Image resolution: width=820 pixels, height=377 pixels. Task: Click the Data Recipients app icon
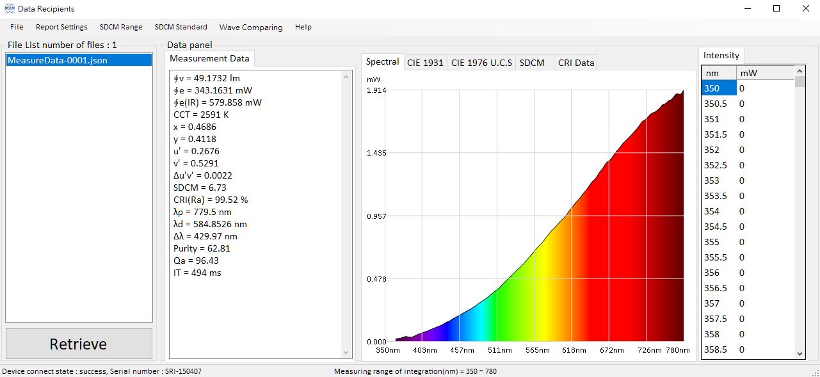(x=10, y=8)
